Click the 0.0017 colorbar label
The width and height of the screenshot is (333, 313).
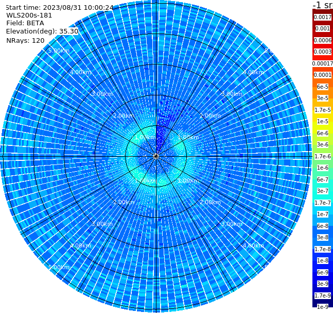[323, 17]
